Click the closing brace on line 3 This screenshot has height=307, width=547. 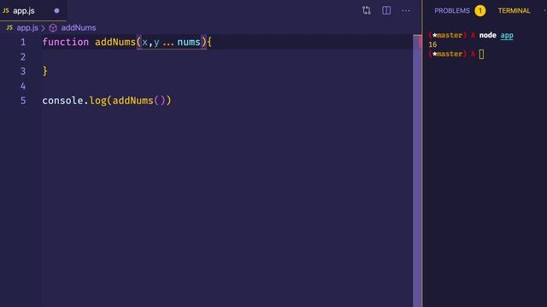45,72
